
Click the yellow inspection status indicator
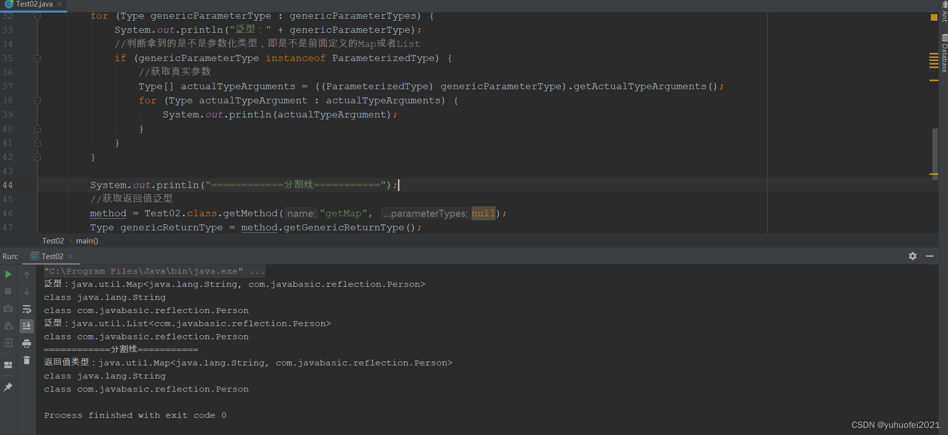(x=934, y=17)
